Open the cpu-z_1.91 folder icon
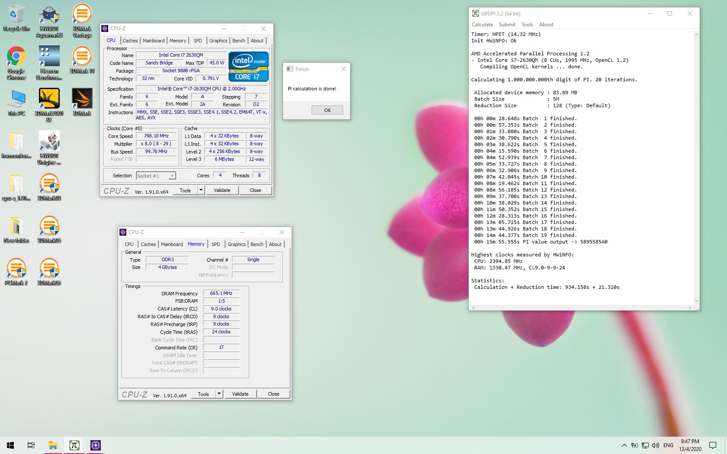The width and height of the screenshot is (727, 454). click(x=16, y=187)
